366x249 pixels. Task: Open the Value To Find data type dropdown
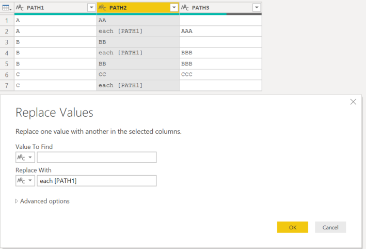(25, 158)
